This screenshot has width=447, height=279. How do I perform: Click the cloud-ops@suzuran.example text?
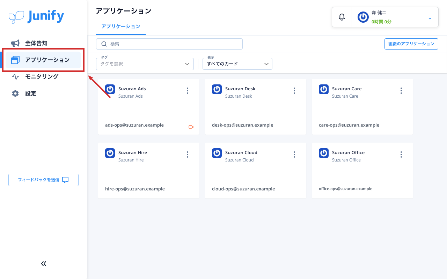tap(243, 189)
